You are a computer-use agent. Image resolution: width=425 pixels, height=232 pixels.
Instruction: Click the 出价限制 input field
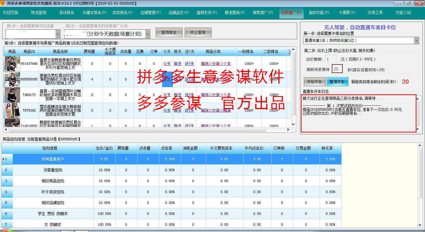pos(331,59)
